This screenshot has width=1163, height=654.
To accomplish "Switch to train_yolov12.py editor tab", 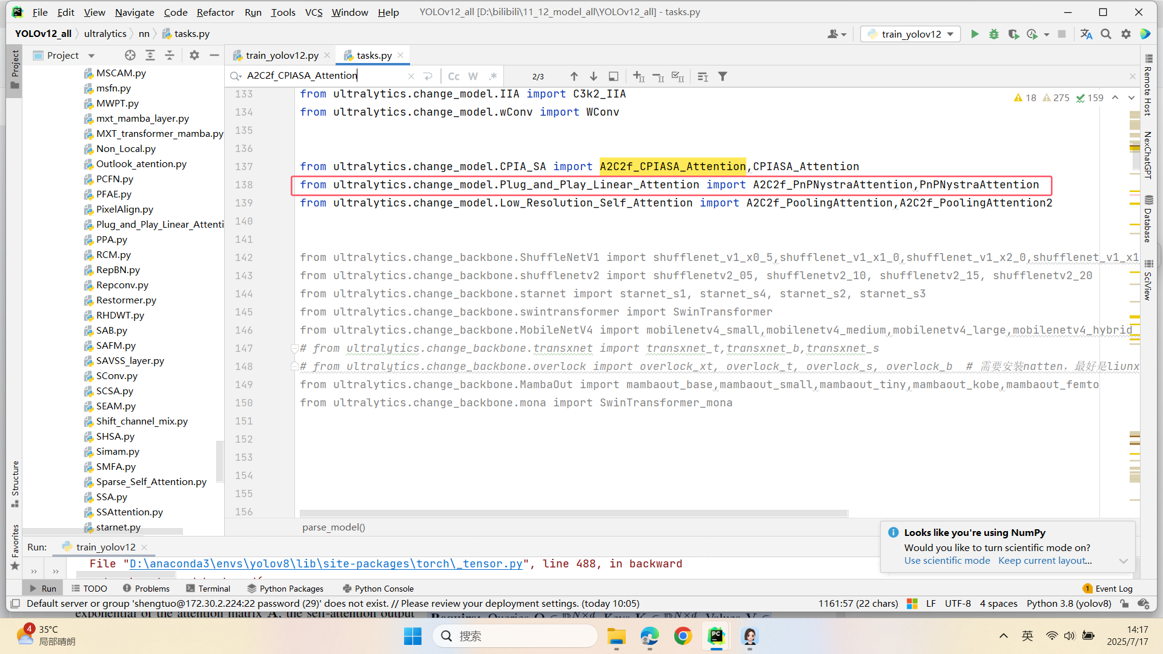I will (282, 55).
